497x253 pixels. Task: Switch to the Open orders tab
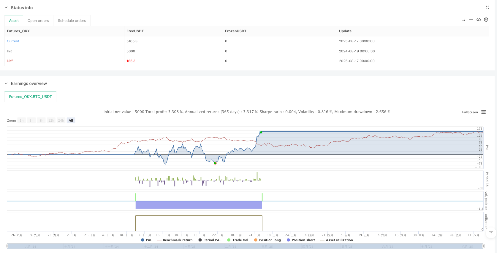38,21
